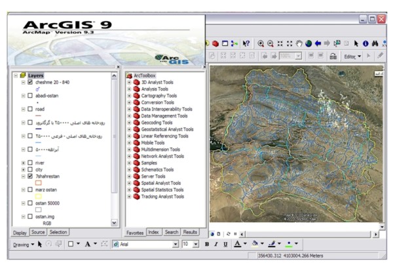This screenshot has height=278, width=393.
Task: Select the Zoom In magnifier tool
Action: click(260, 43)
